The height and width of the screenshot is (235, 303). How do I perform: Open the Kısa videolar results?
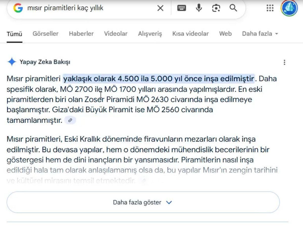190,34
